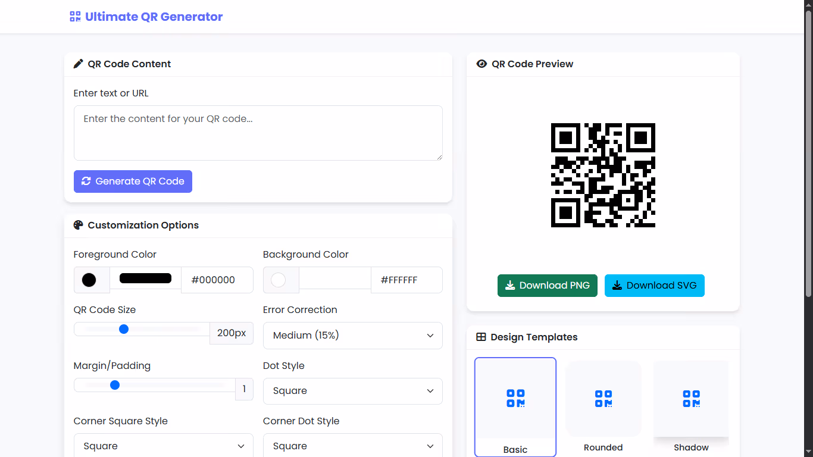The width and height of the screenshot is (813, 457).
Task: Edit the #000000 foreground hex field
Action: pyautogui.click(x=217, y=280)
